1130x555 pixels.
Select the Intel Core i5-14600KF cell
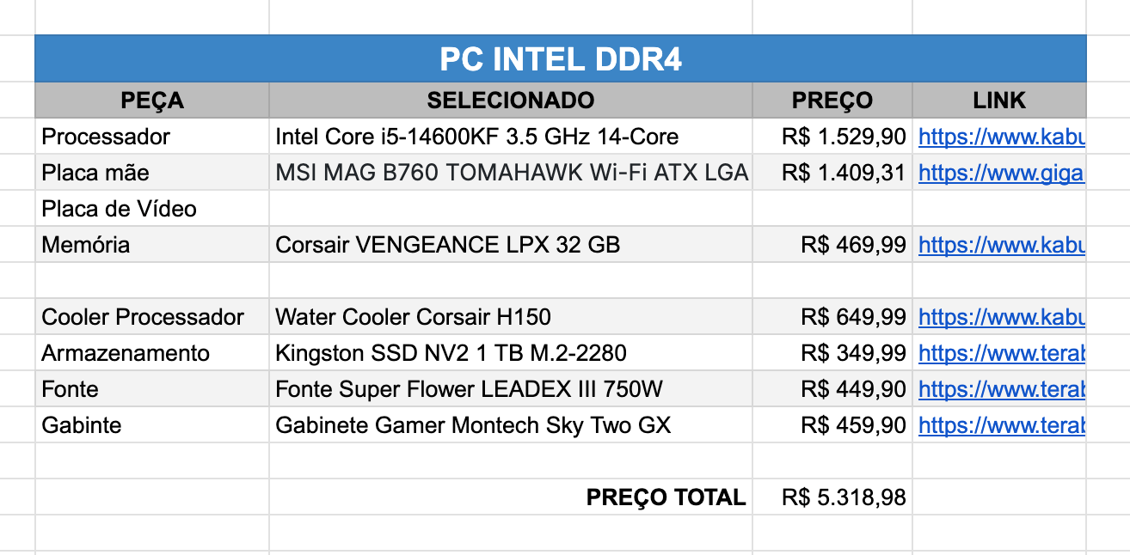[x=511, y=137]
